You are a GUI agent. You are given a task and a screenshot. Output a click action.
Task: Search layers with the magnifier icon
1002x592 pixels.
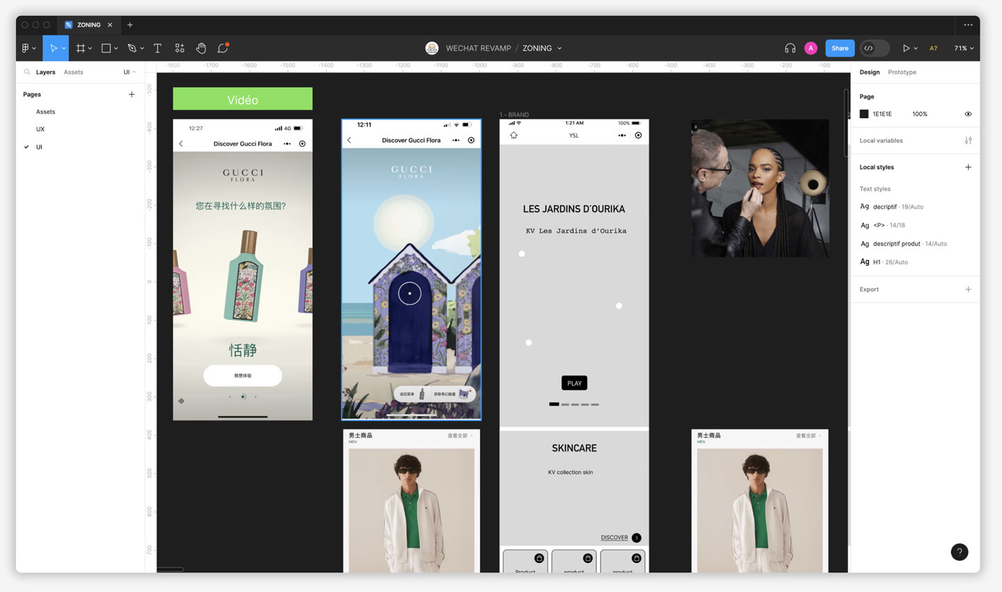click(27, 72)
